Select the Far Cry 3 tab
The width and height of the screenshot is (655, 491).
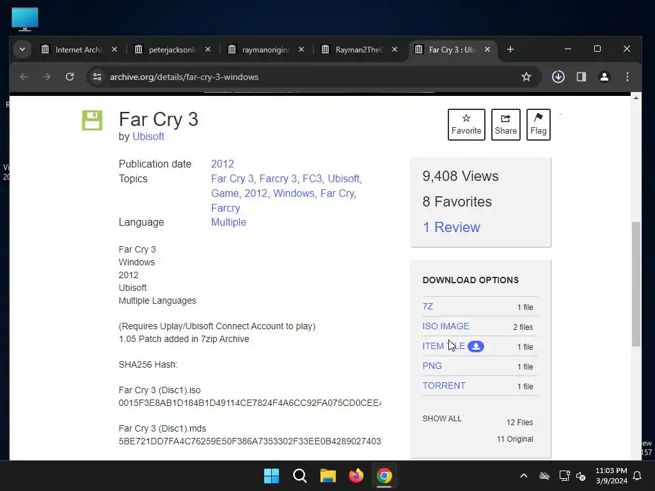pyautogui.click(x=452, y=50)
